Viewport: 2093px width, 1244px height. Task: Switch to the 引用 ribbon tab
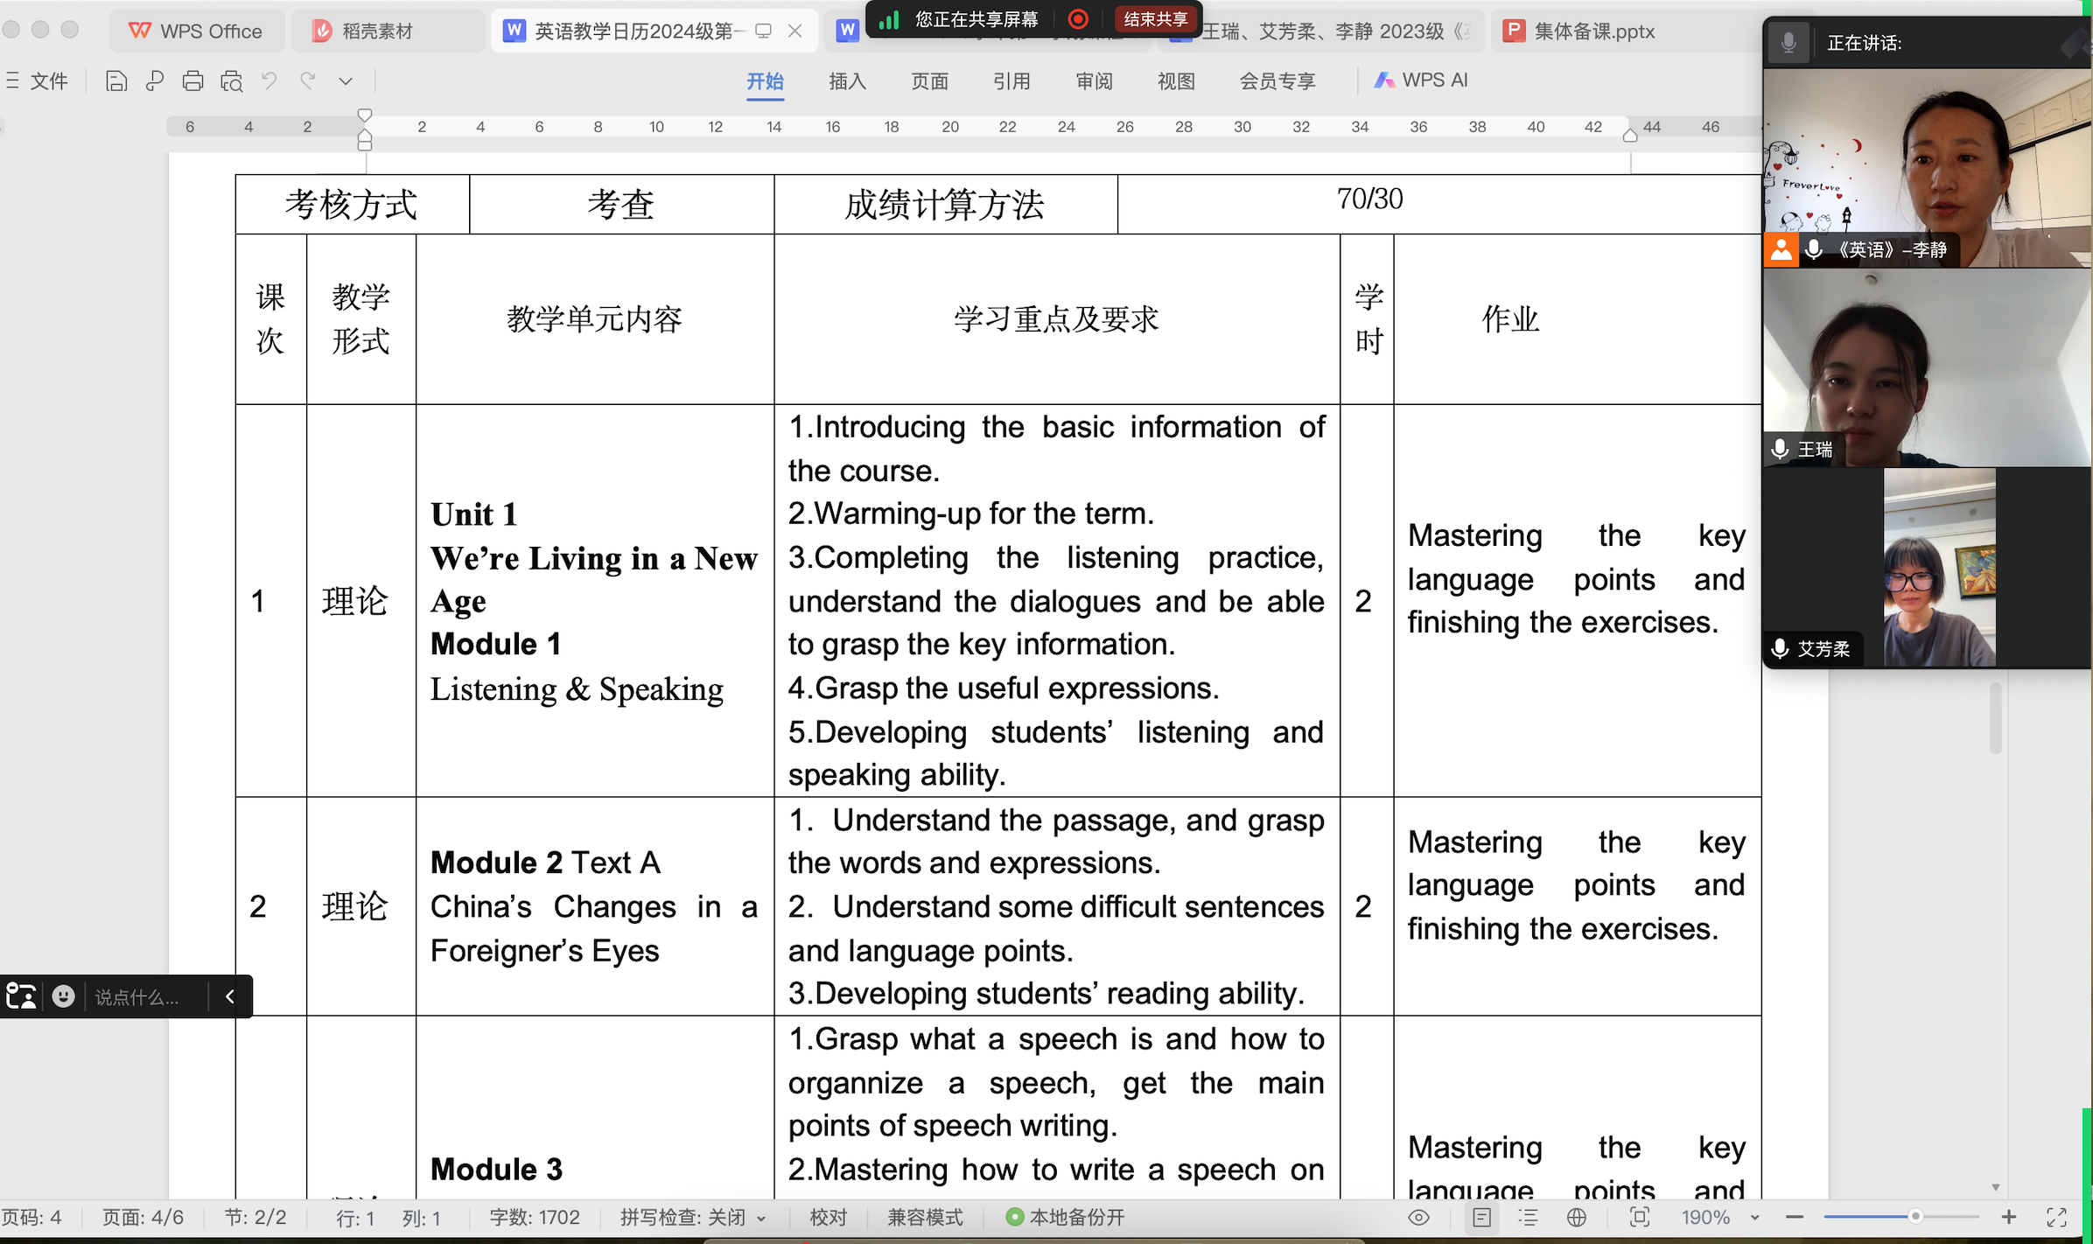point(1011,81)
